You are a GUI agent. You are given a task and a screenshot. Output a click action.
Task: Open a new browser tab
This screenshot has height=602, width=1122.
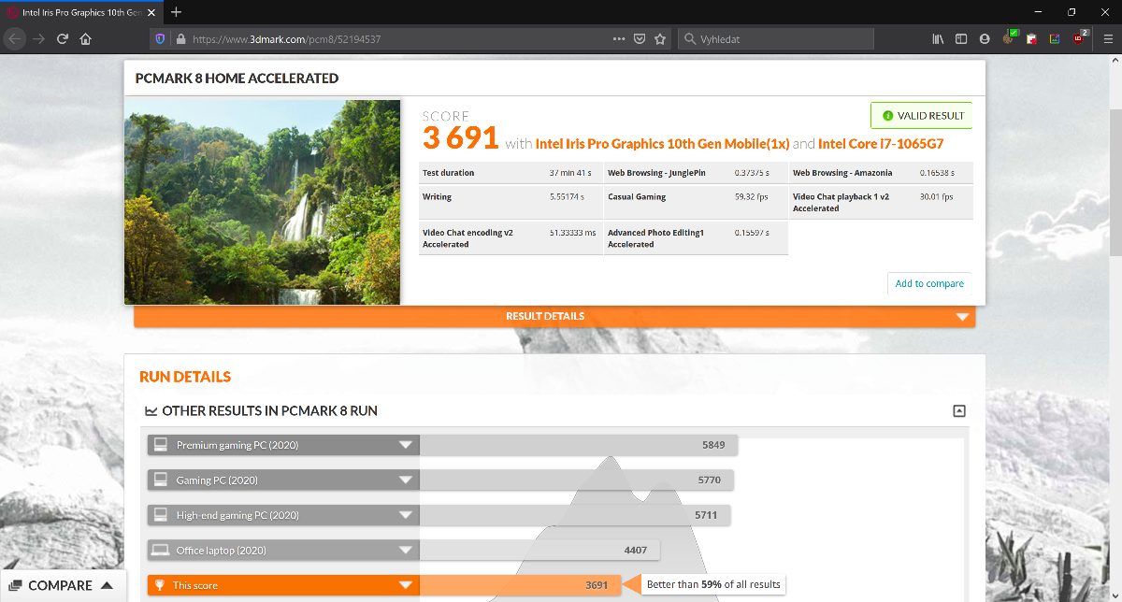[x=176, y=12]
